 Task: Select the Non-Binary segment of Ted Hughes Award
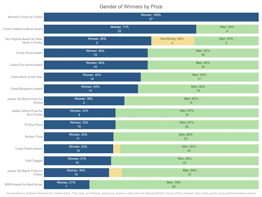[x=172, y=41]
